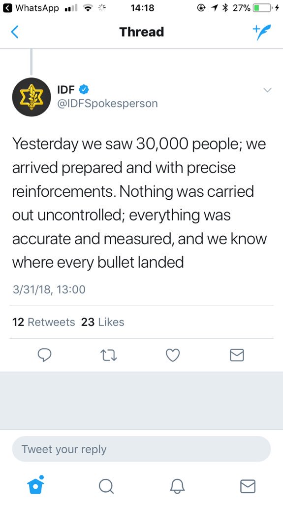Tap the tweet timestamp 3/31/18, 13:00
Image resolution: width=283 pixels, height=505 pixels.
(49, 289)
